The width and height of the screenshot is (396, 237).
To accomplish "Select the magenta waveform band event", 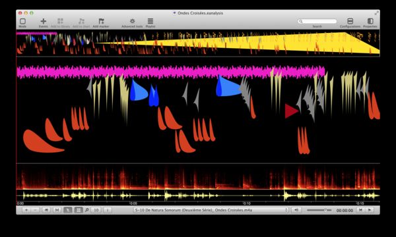I will [x=171, y=72].
